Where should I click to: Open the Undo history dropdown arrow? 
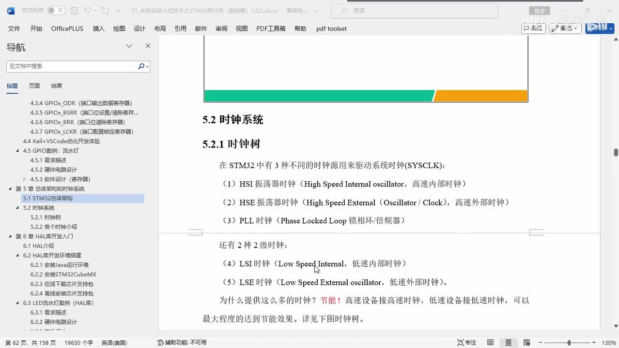point(95,10)
